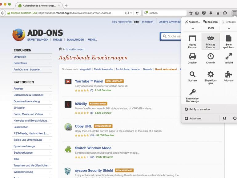Open the Erweiterungen breadcrumb link
This screenshot has width=237, height=178.
pyautogui.click(x=75, y=49)
